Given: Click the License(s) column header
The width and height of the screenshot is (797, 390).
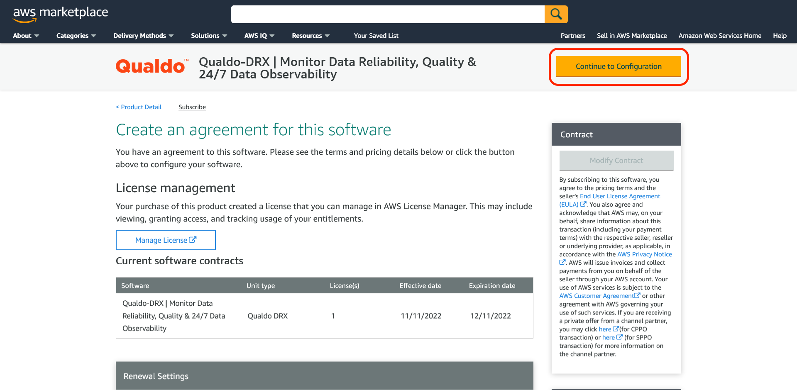Looking at the screenshot, I should point(345,285).
